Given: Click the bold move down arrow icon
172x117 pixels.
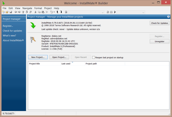Looking at the screenshot, I should [x=61, y=12].
